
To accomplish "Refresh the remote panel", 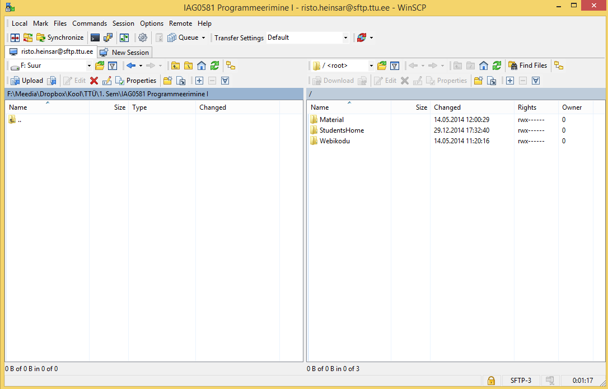I will tap(497, 65).
